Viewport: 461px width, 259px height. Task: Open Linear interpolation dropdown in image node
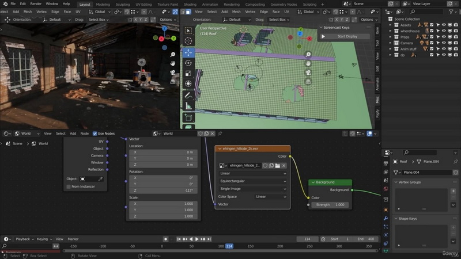point(252,174)
